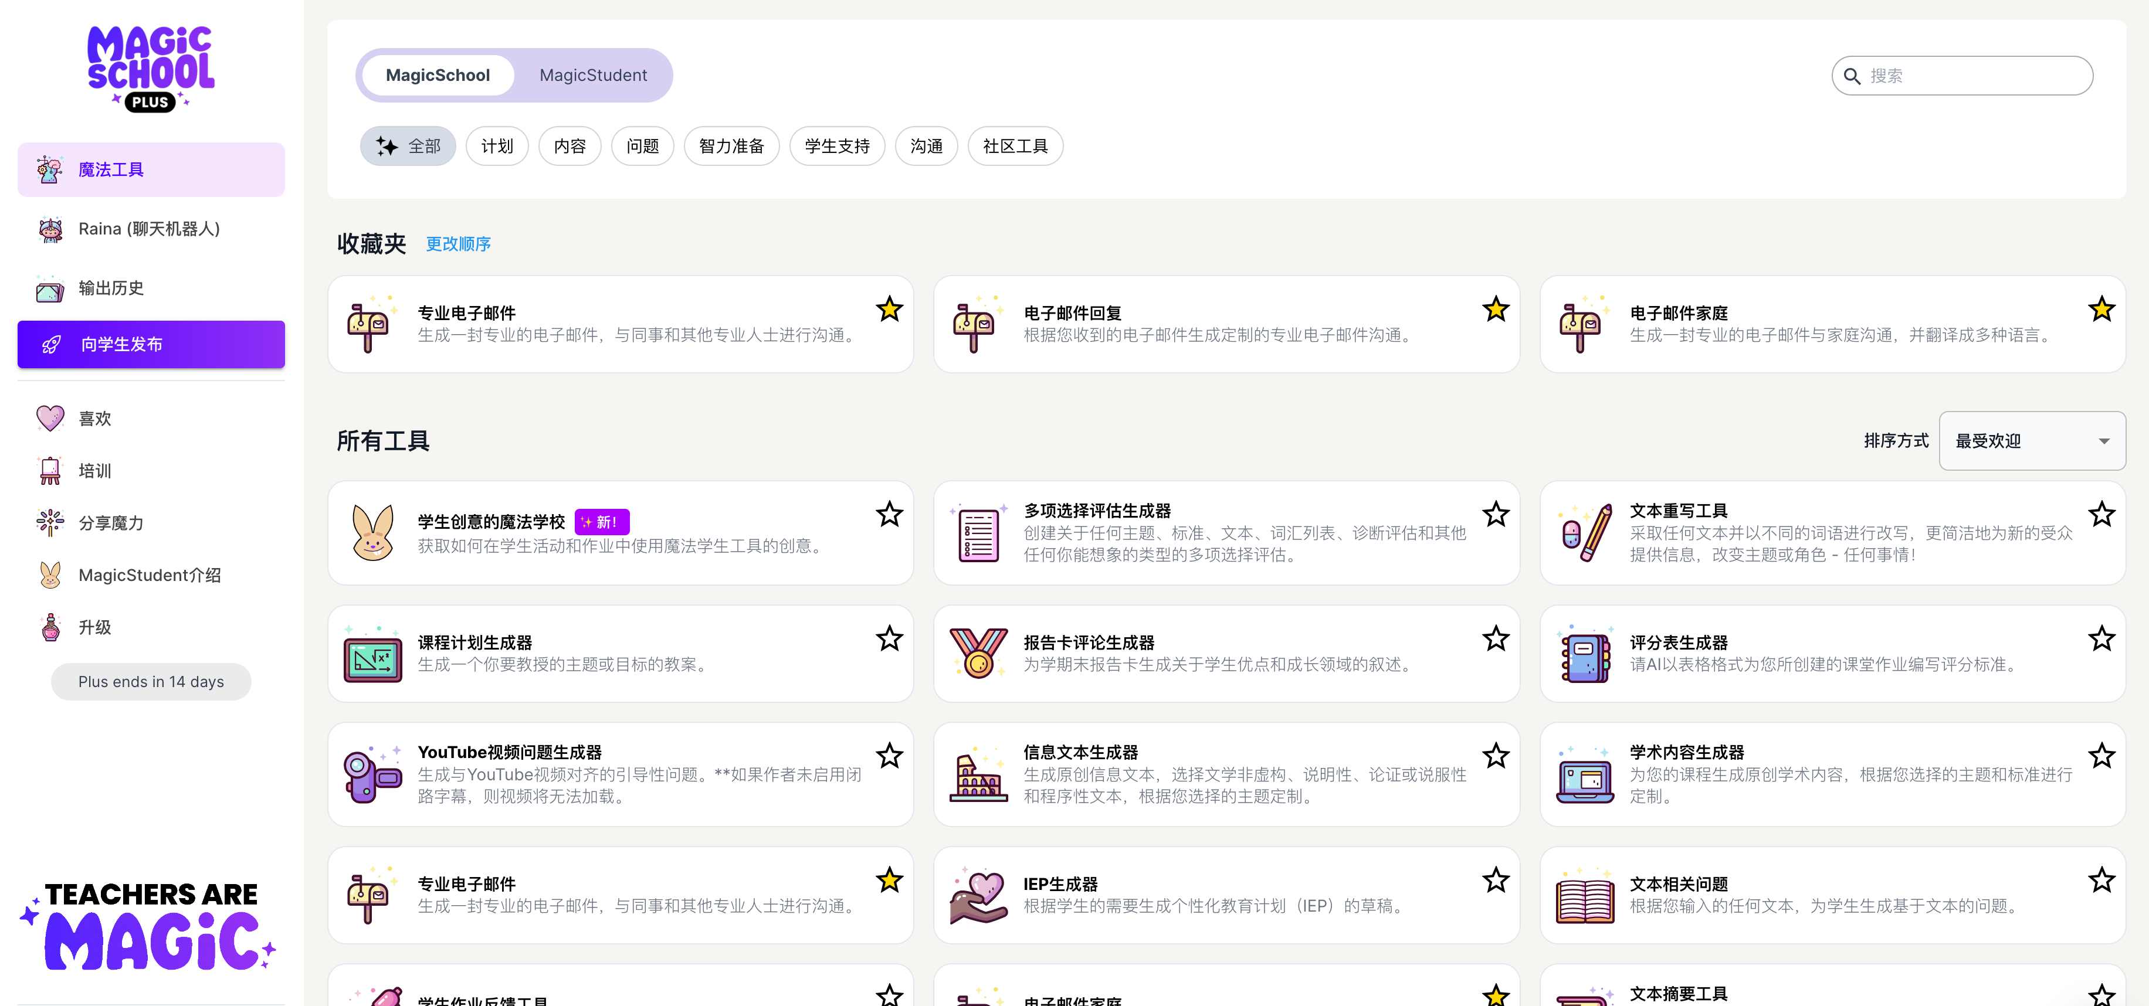
Task: Unfavorite 电子邮件回复 star in 收藏夹
Action: (1495, 310)
